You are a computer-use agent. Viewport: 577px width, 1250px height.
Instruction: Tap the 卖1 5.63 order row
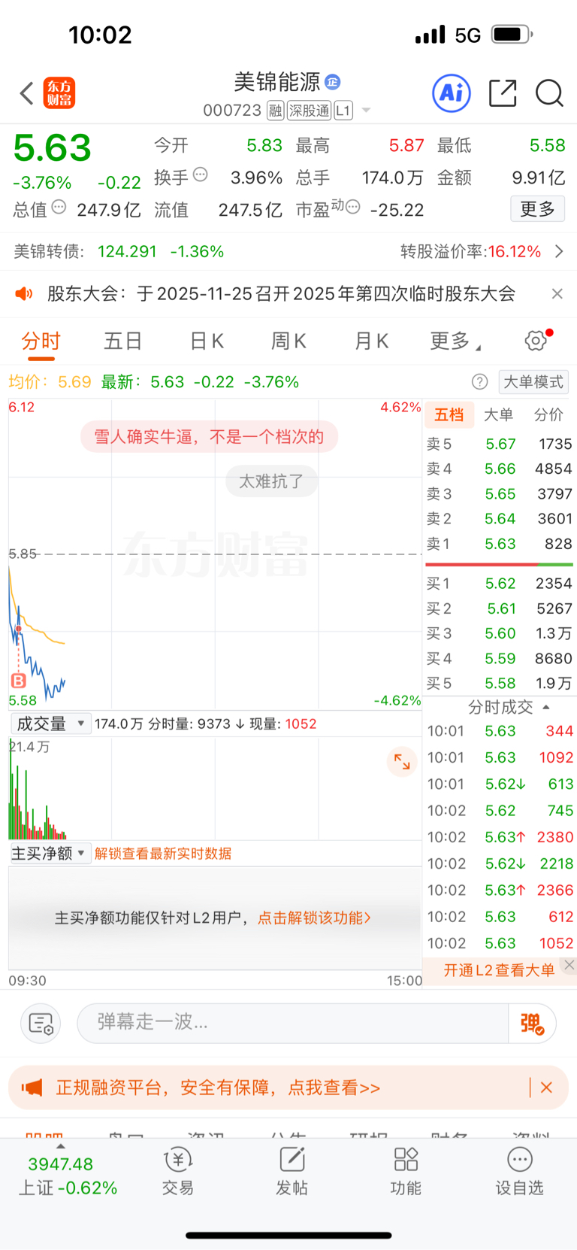(500, 543)
